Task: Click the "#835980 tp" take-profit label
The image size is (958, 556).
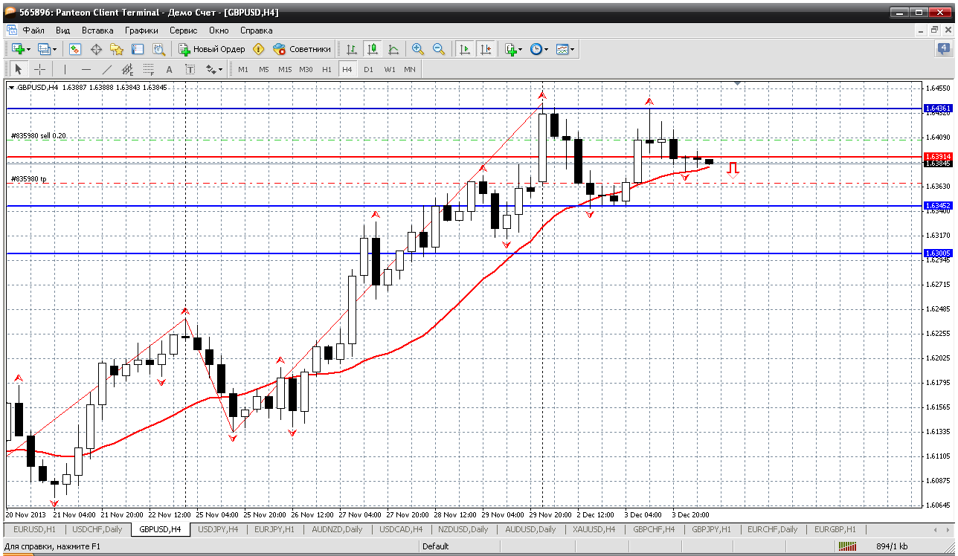Action: (x=29, y=179)
